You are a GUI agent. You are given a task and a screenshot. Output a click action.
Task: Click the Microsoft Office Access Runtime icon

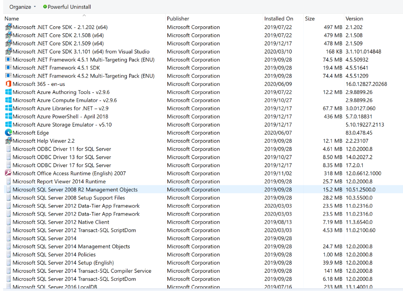tap(8, 173)
